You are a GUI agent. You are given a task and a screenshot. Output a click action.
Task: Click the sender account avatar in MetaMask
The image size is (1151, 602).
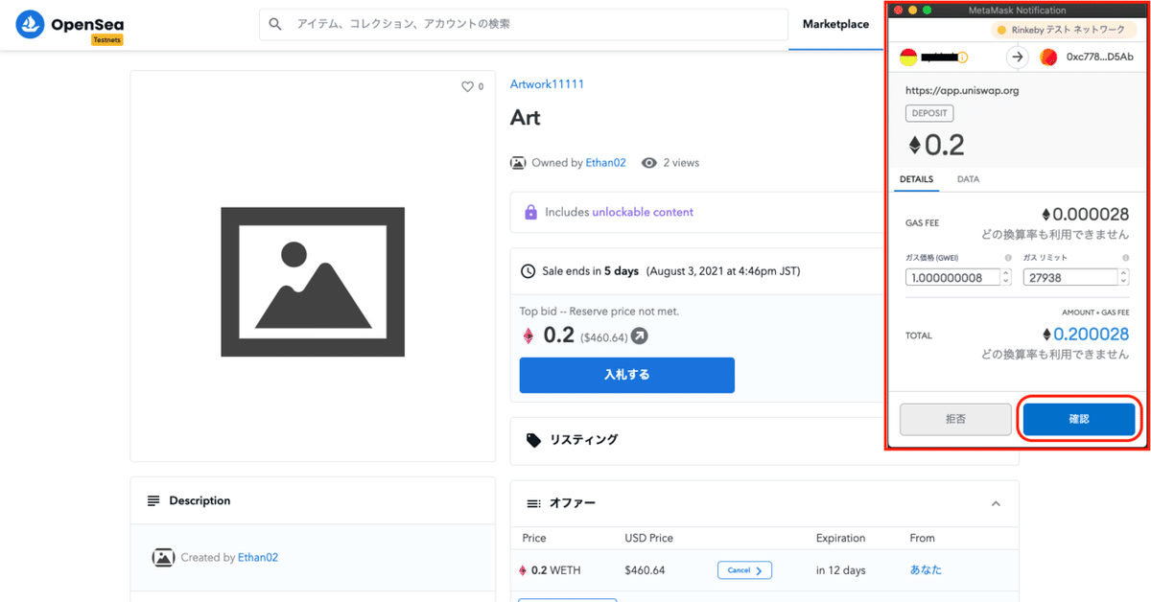[x=908, y=58]
